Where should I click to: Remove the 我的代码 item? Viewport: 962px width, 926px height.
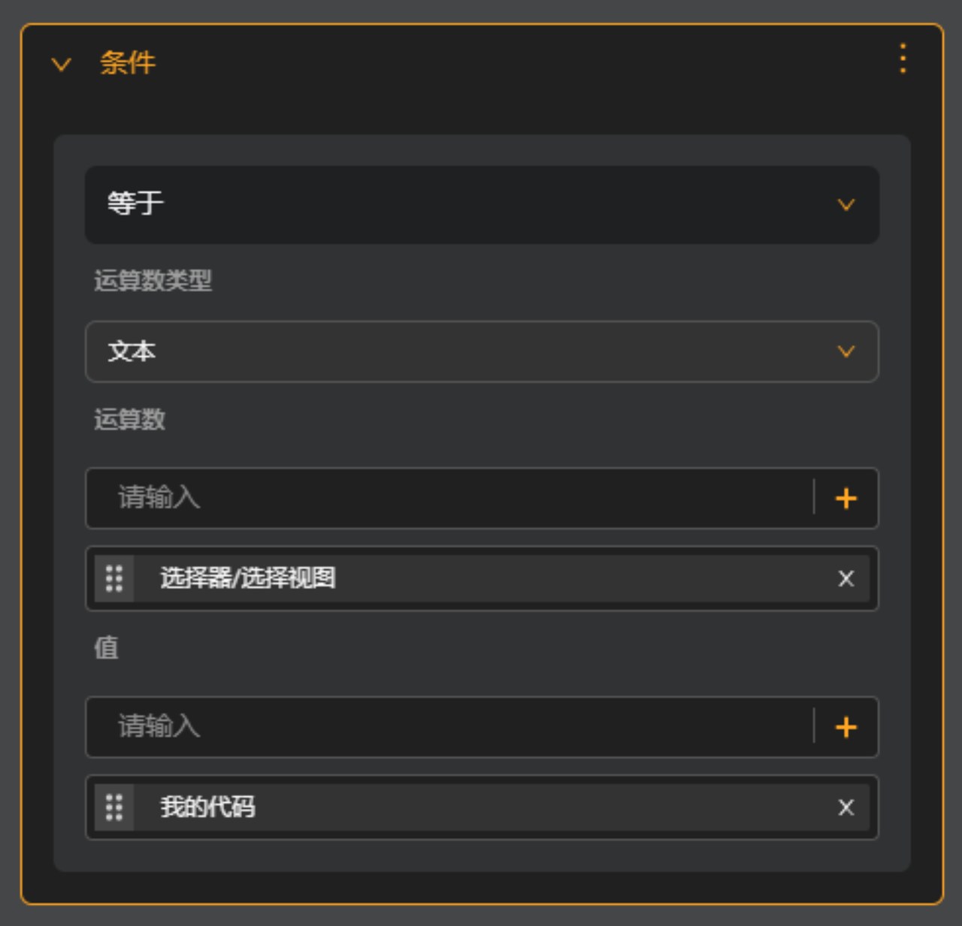[x=846, y=807]
